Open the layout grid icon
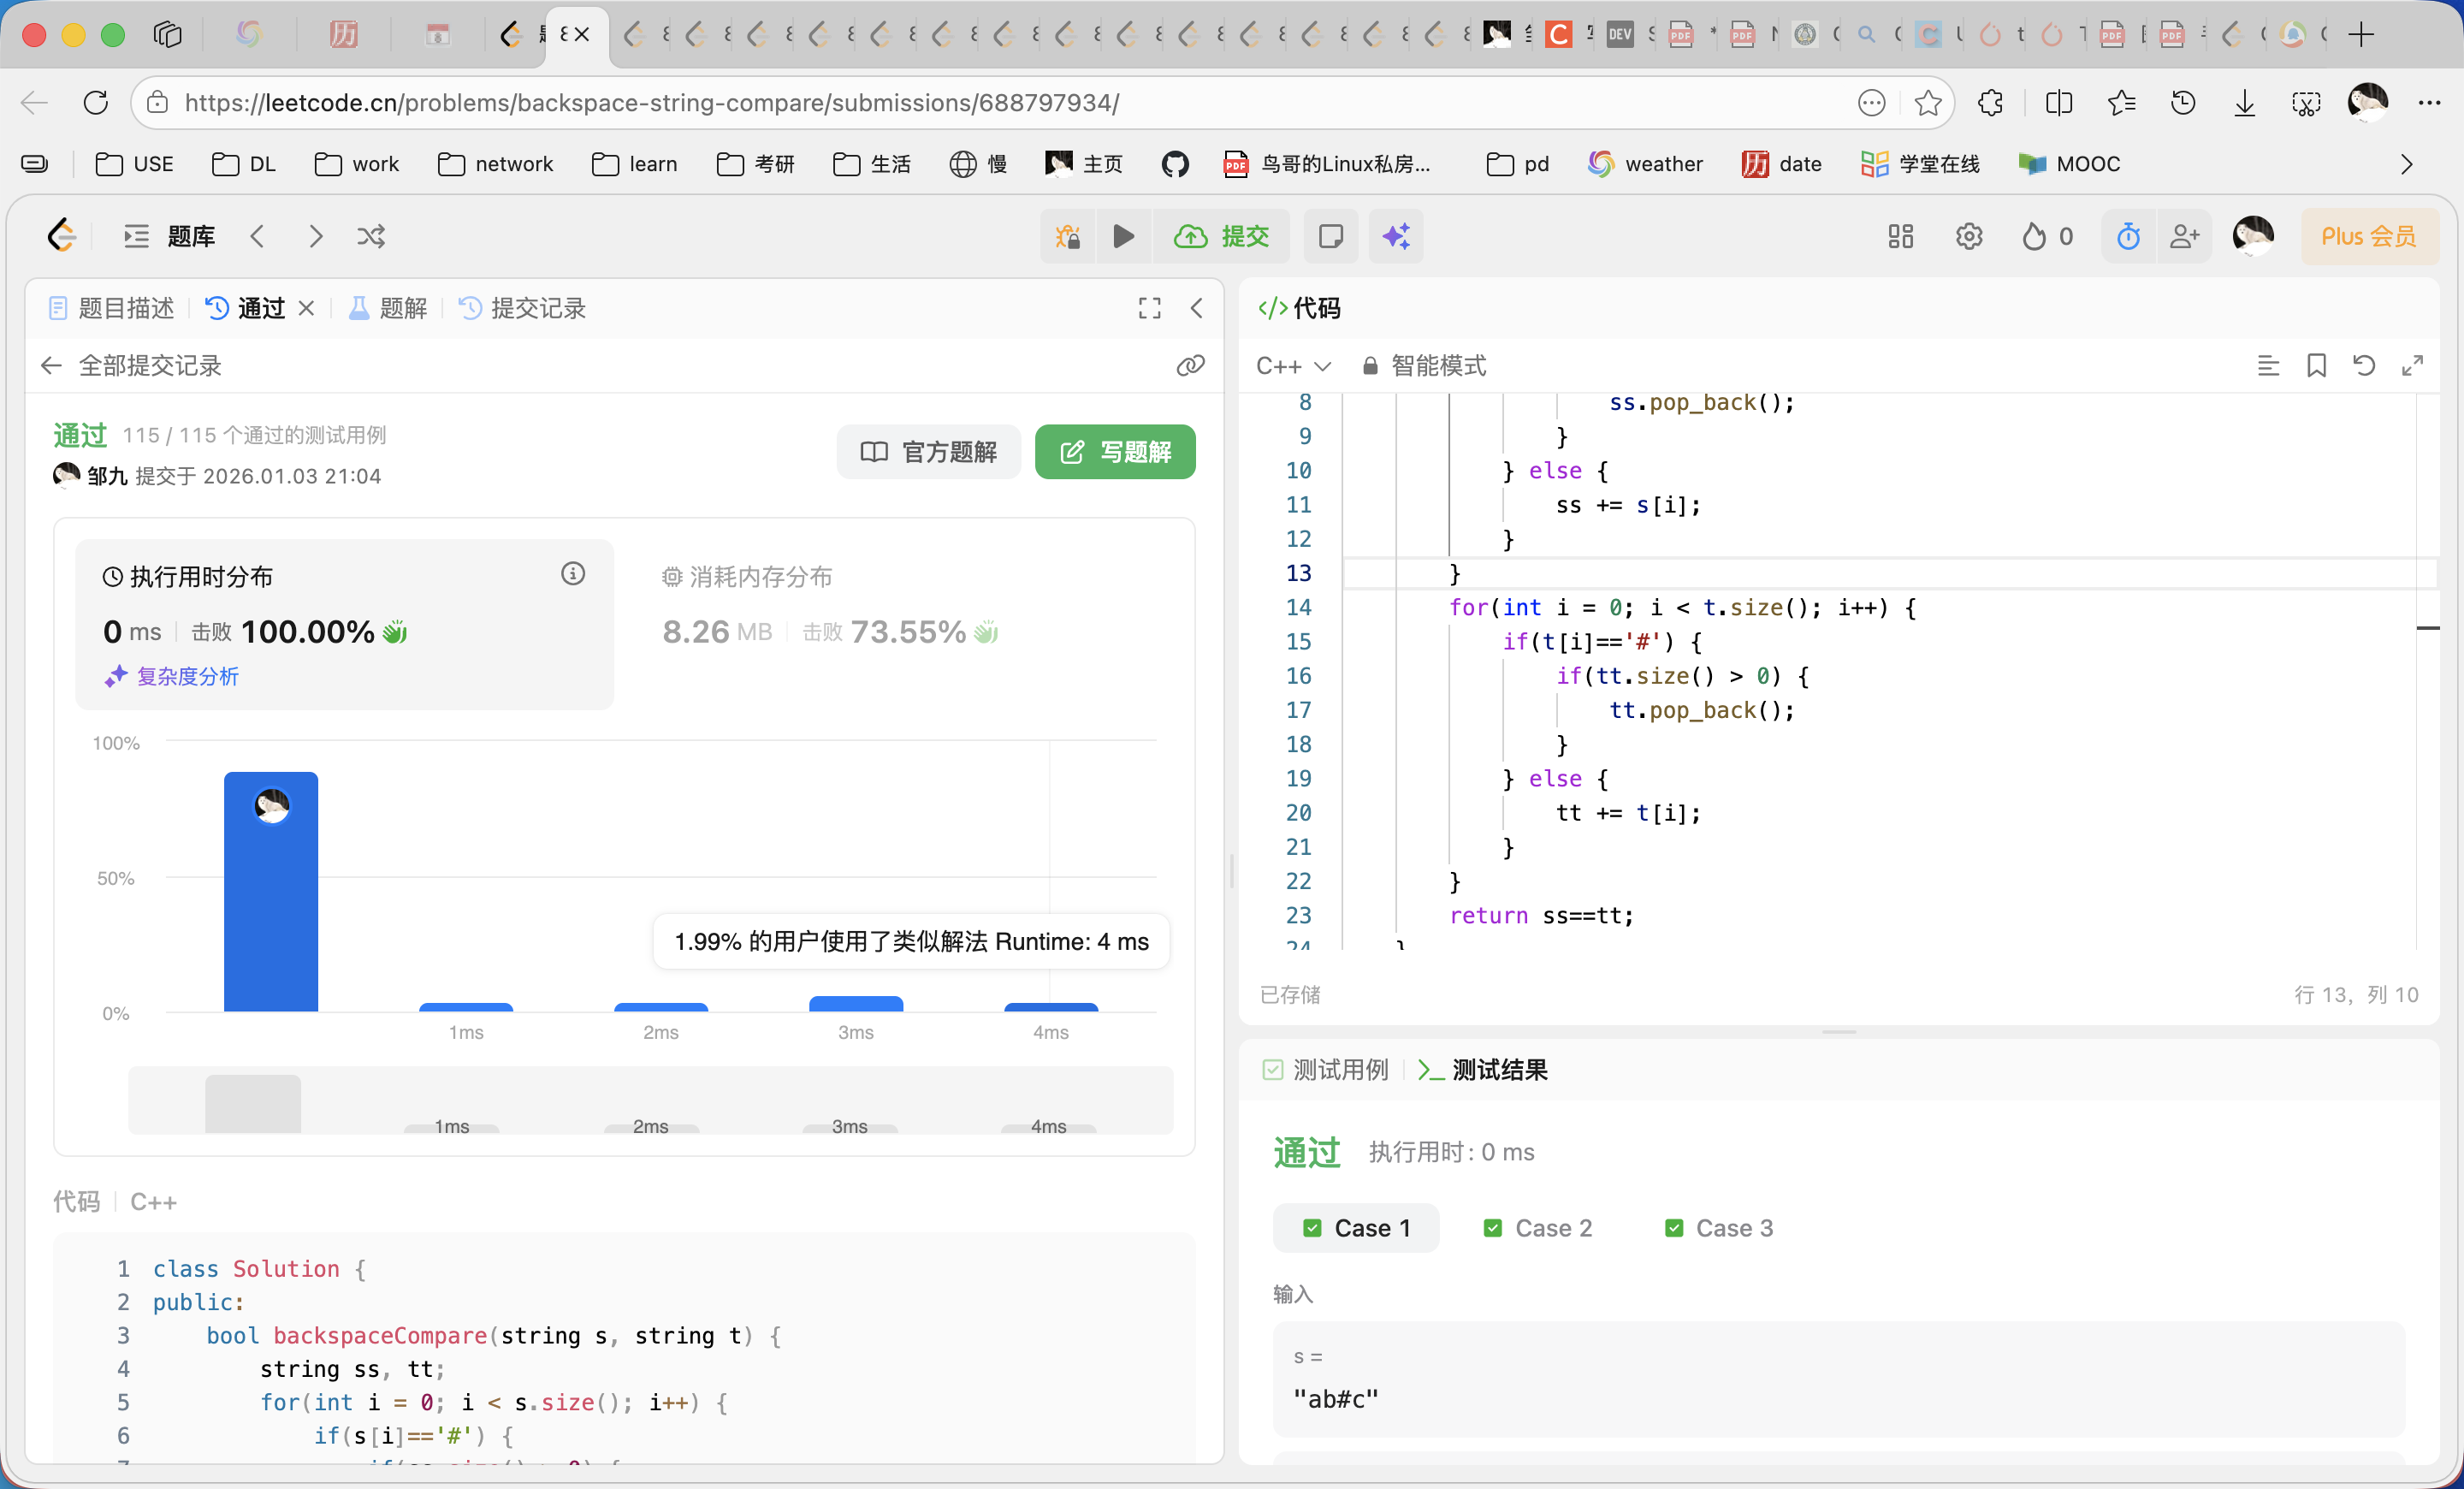The image size is (2464, 1489). 1900,237
